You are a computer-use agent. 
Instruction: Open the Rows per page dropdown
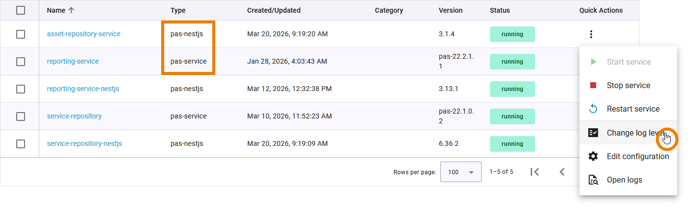point(460,172)
